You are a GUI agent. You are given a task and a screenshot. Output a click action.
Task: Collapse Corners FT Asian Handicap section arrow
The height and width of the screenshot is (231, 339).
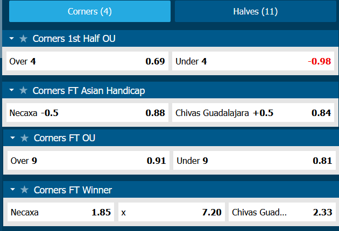[12, 91]
